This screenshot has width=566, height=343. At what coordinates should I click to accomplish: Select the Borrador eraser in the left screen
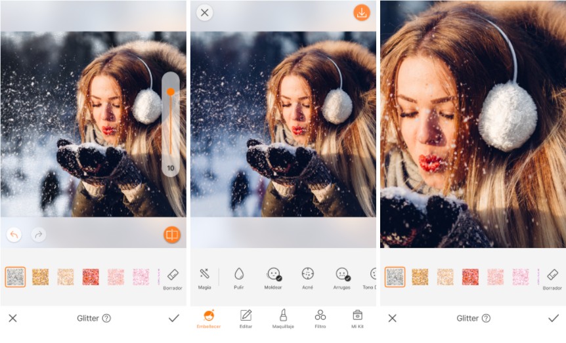[x=173, y=279]
